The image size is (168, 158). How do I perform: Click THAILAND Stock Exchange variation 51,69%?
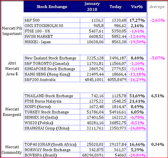tap(137, 96)
